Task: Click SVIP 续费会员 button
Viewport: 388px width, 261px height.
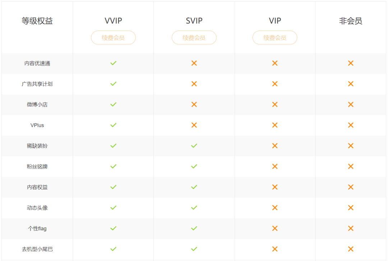Action: pos(194,37)
